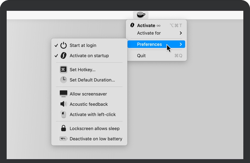Click the padlock icon for Lockscreen sleep
Image resolution: width=250 pixels, height=163 pixels.
click(x=63, y=128)
